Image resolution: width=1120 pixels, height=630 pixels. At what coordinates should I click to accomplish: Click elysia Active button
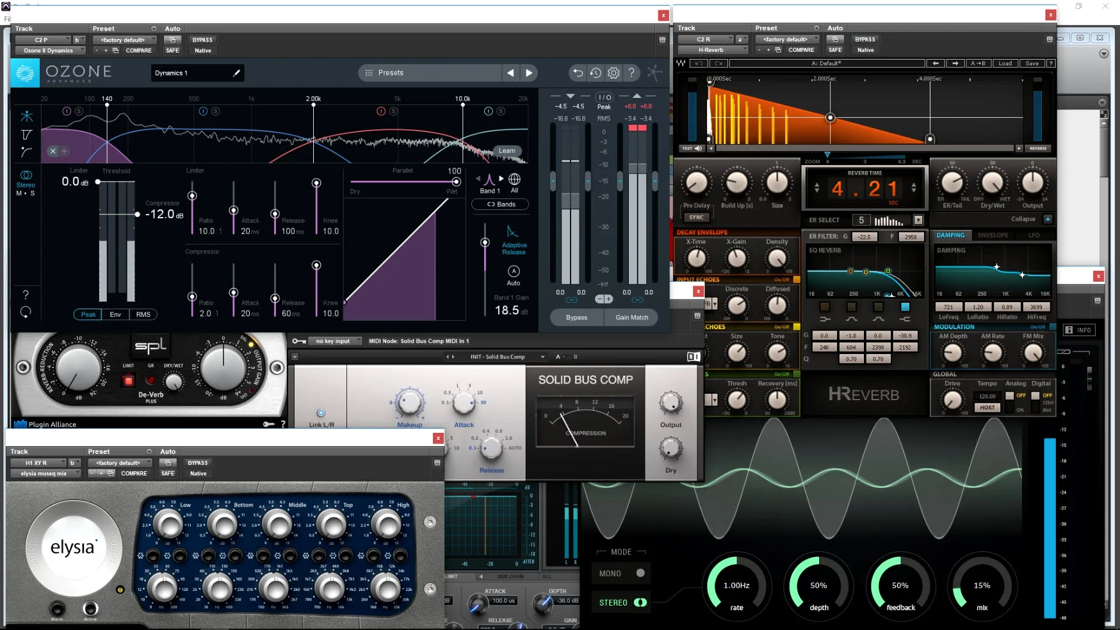[x=90, y=608]
